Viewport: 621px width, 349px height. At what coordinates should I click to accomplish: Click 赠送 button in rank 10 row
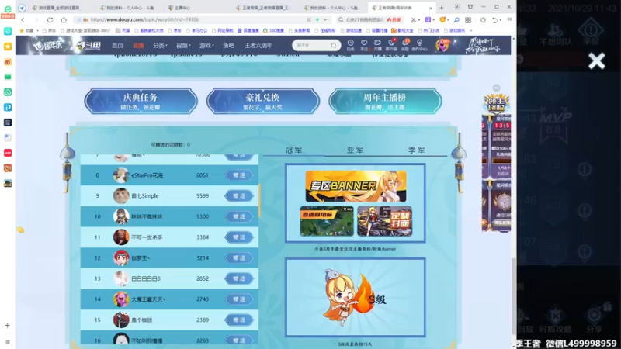coord(239,216)
